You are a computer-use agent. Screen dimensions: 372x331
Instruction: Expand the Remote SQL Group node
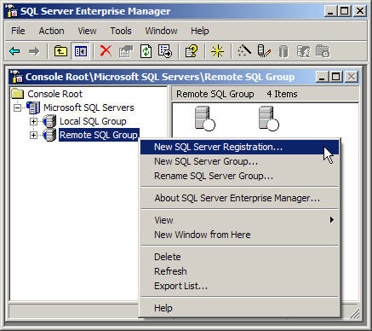(33, 135)
